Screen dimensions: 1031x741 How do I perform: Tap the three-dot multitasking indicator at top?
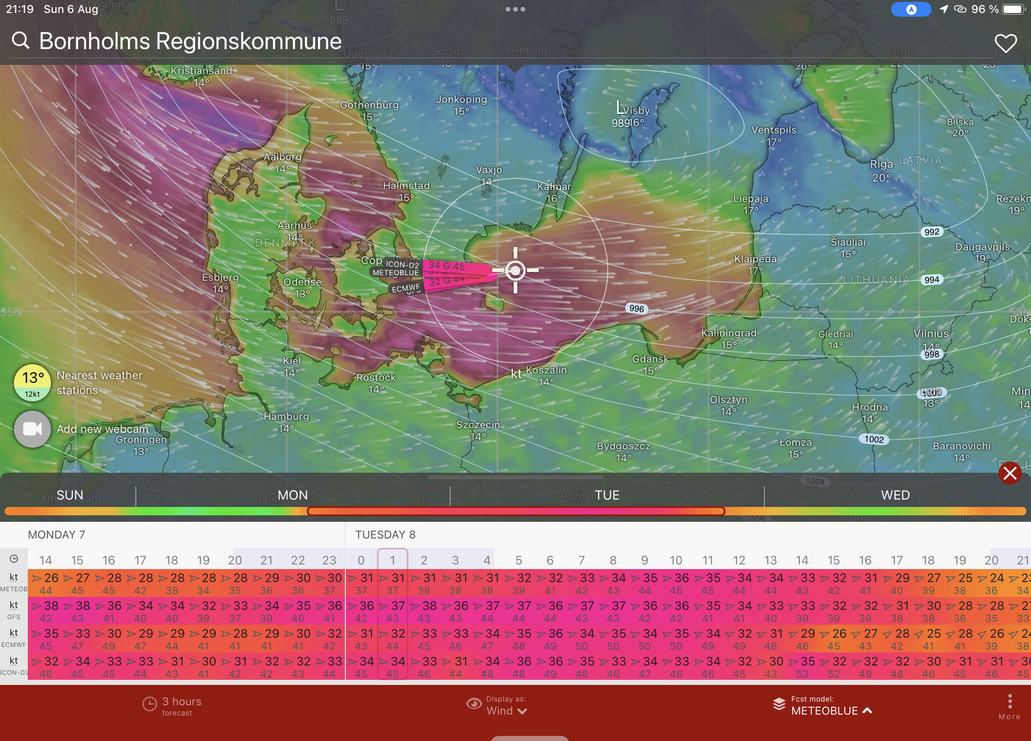coord(515,9)
